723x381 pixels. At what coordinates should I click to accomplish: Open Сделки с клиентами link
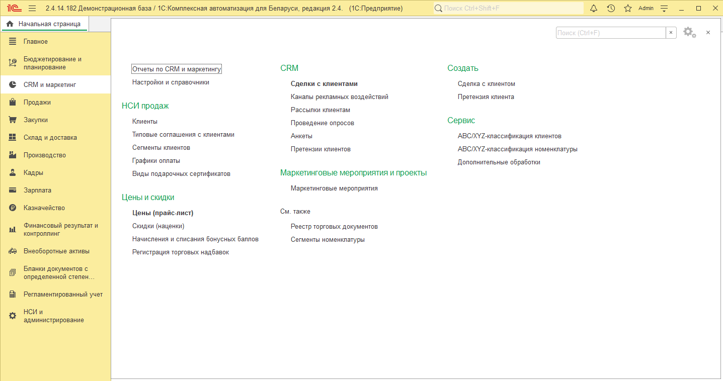324,84
